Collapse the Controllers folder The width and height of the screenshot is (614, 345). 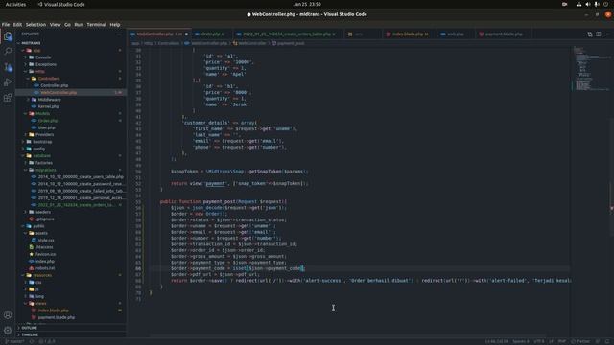point(49,79)
